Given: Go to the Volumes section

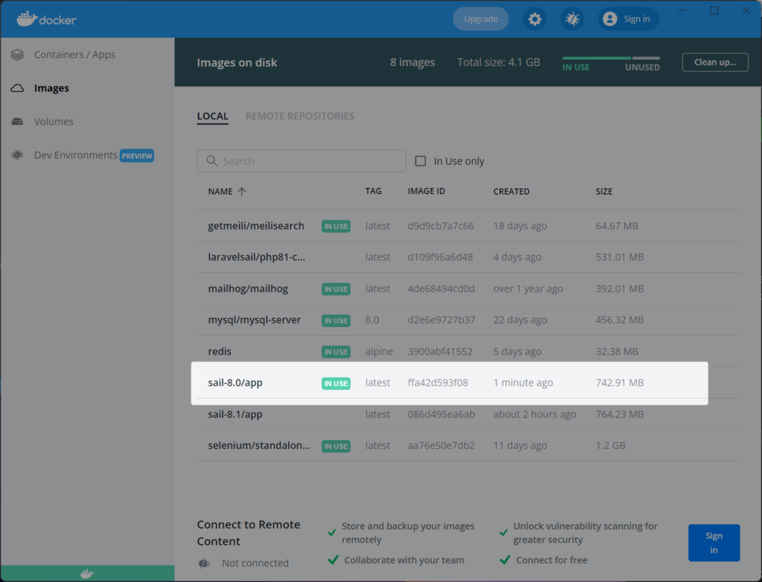Looking at the screenshot, I should point(54,121).
